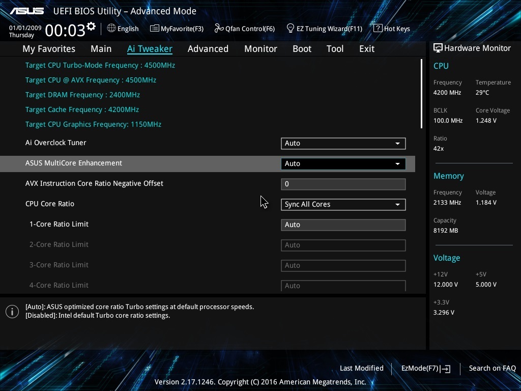Click the settings gear icon beside the clock
Viewport: 521px width, 391px height.
[91, 26]
